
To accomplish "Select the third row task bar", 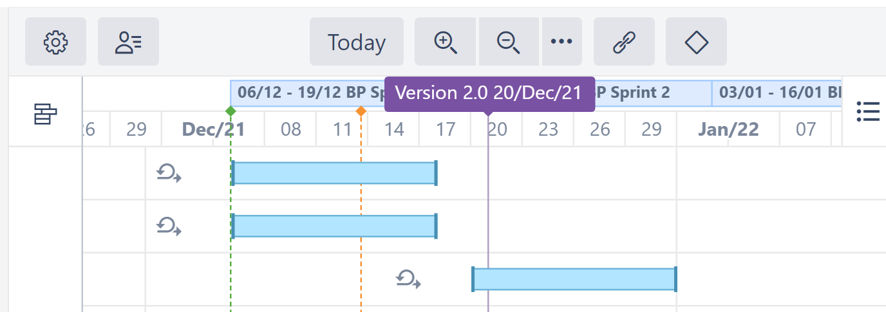I will 574,279.
